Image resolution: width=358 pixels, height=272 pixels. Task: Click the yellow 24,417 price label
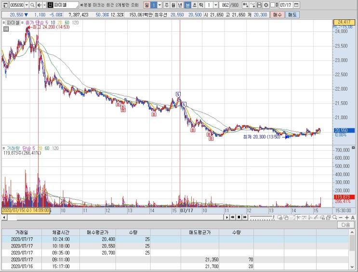click(x=344, y=22)
